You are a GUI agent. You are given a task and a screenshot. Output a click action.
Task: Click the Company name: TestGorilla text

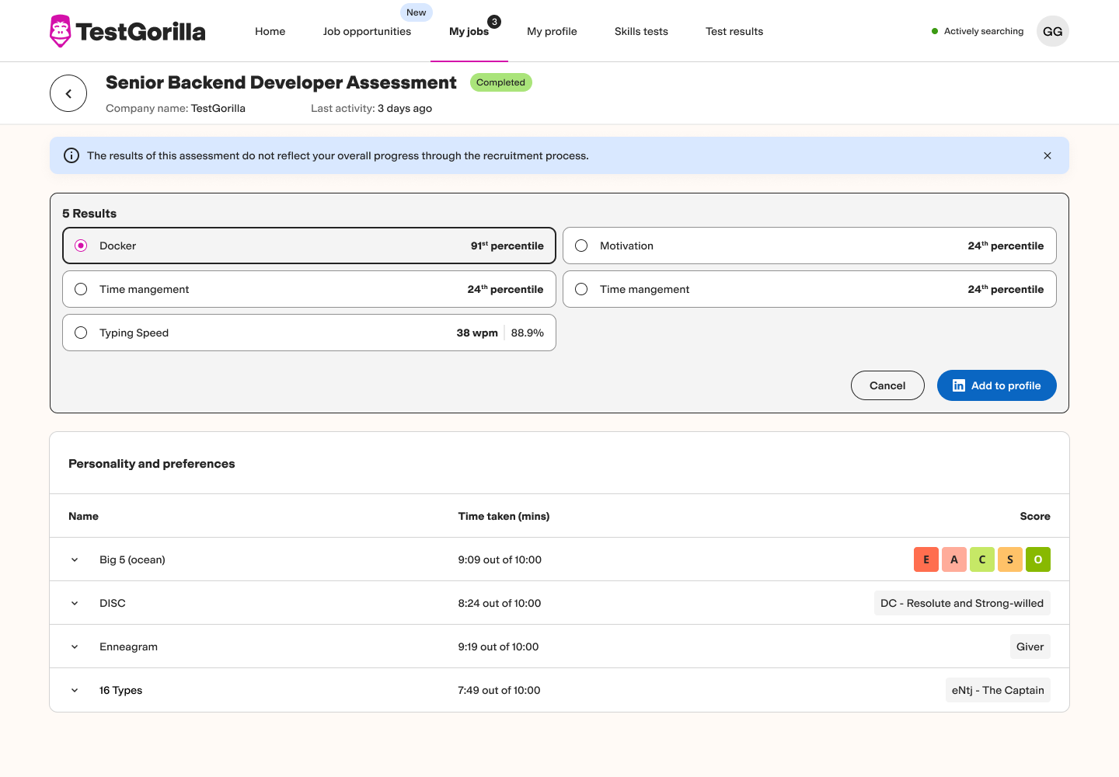pyautogui.click(x=176, y=108)
